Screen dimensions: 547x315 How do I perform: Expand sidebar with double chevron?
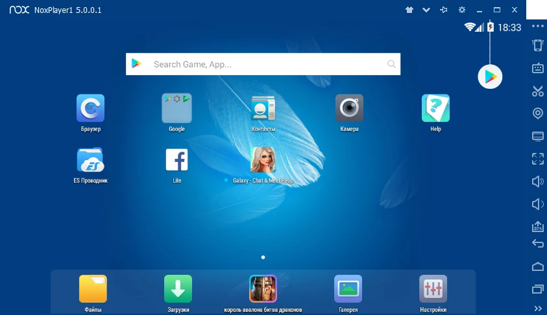pos(537,309)
